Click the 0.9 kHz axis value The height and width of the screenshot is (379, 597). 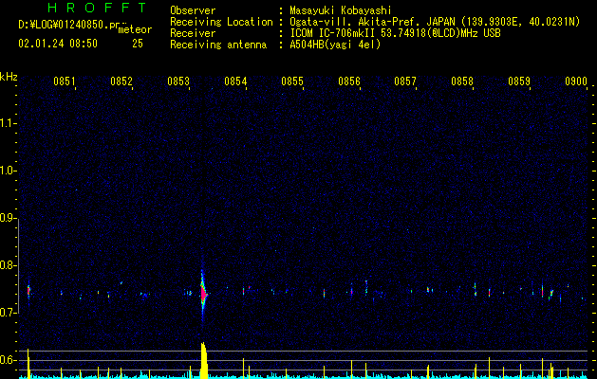[9, 218]
